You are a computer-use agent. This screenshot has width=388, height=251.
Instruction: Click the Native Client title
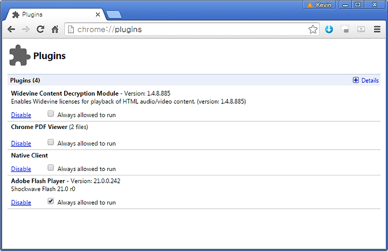point(30,155)
